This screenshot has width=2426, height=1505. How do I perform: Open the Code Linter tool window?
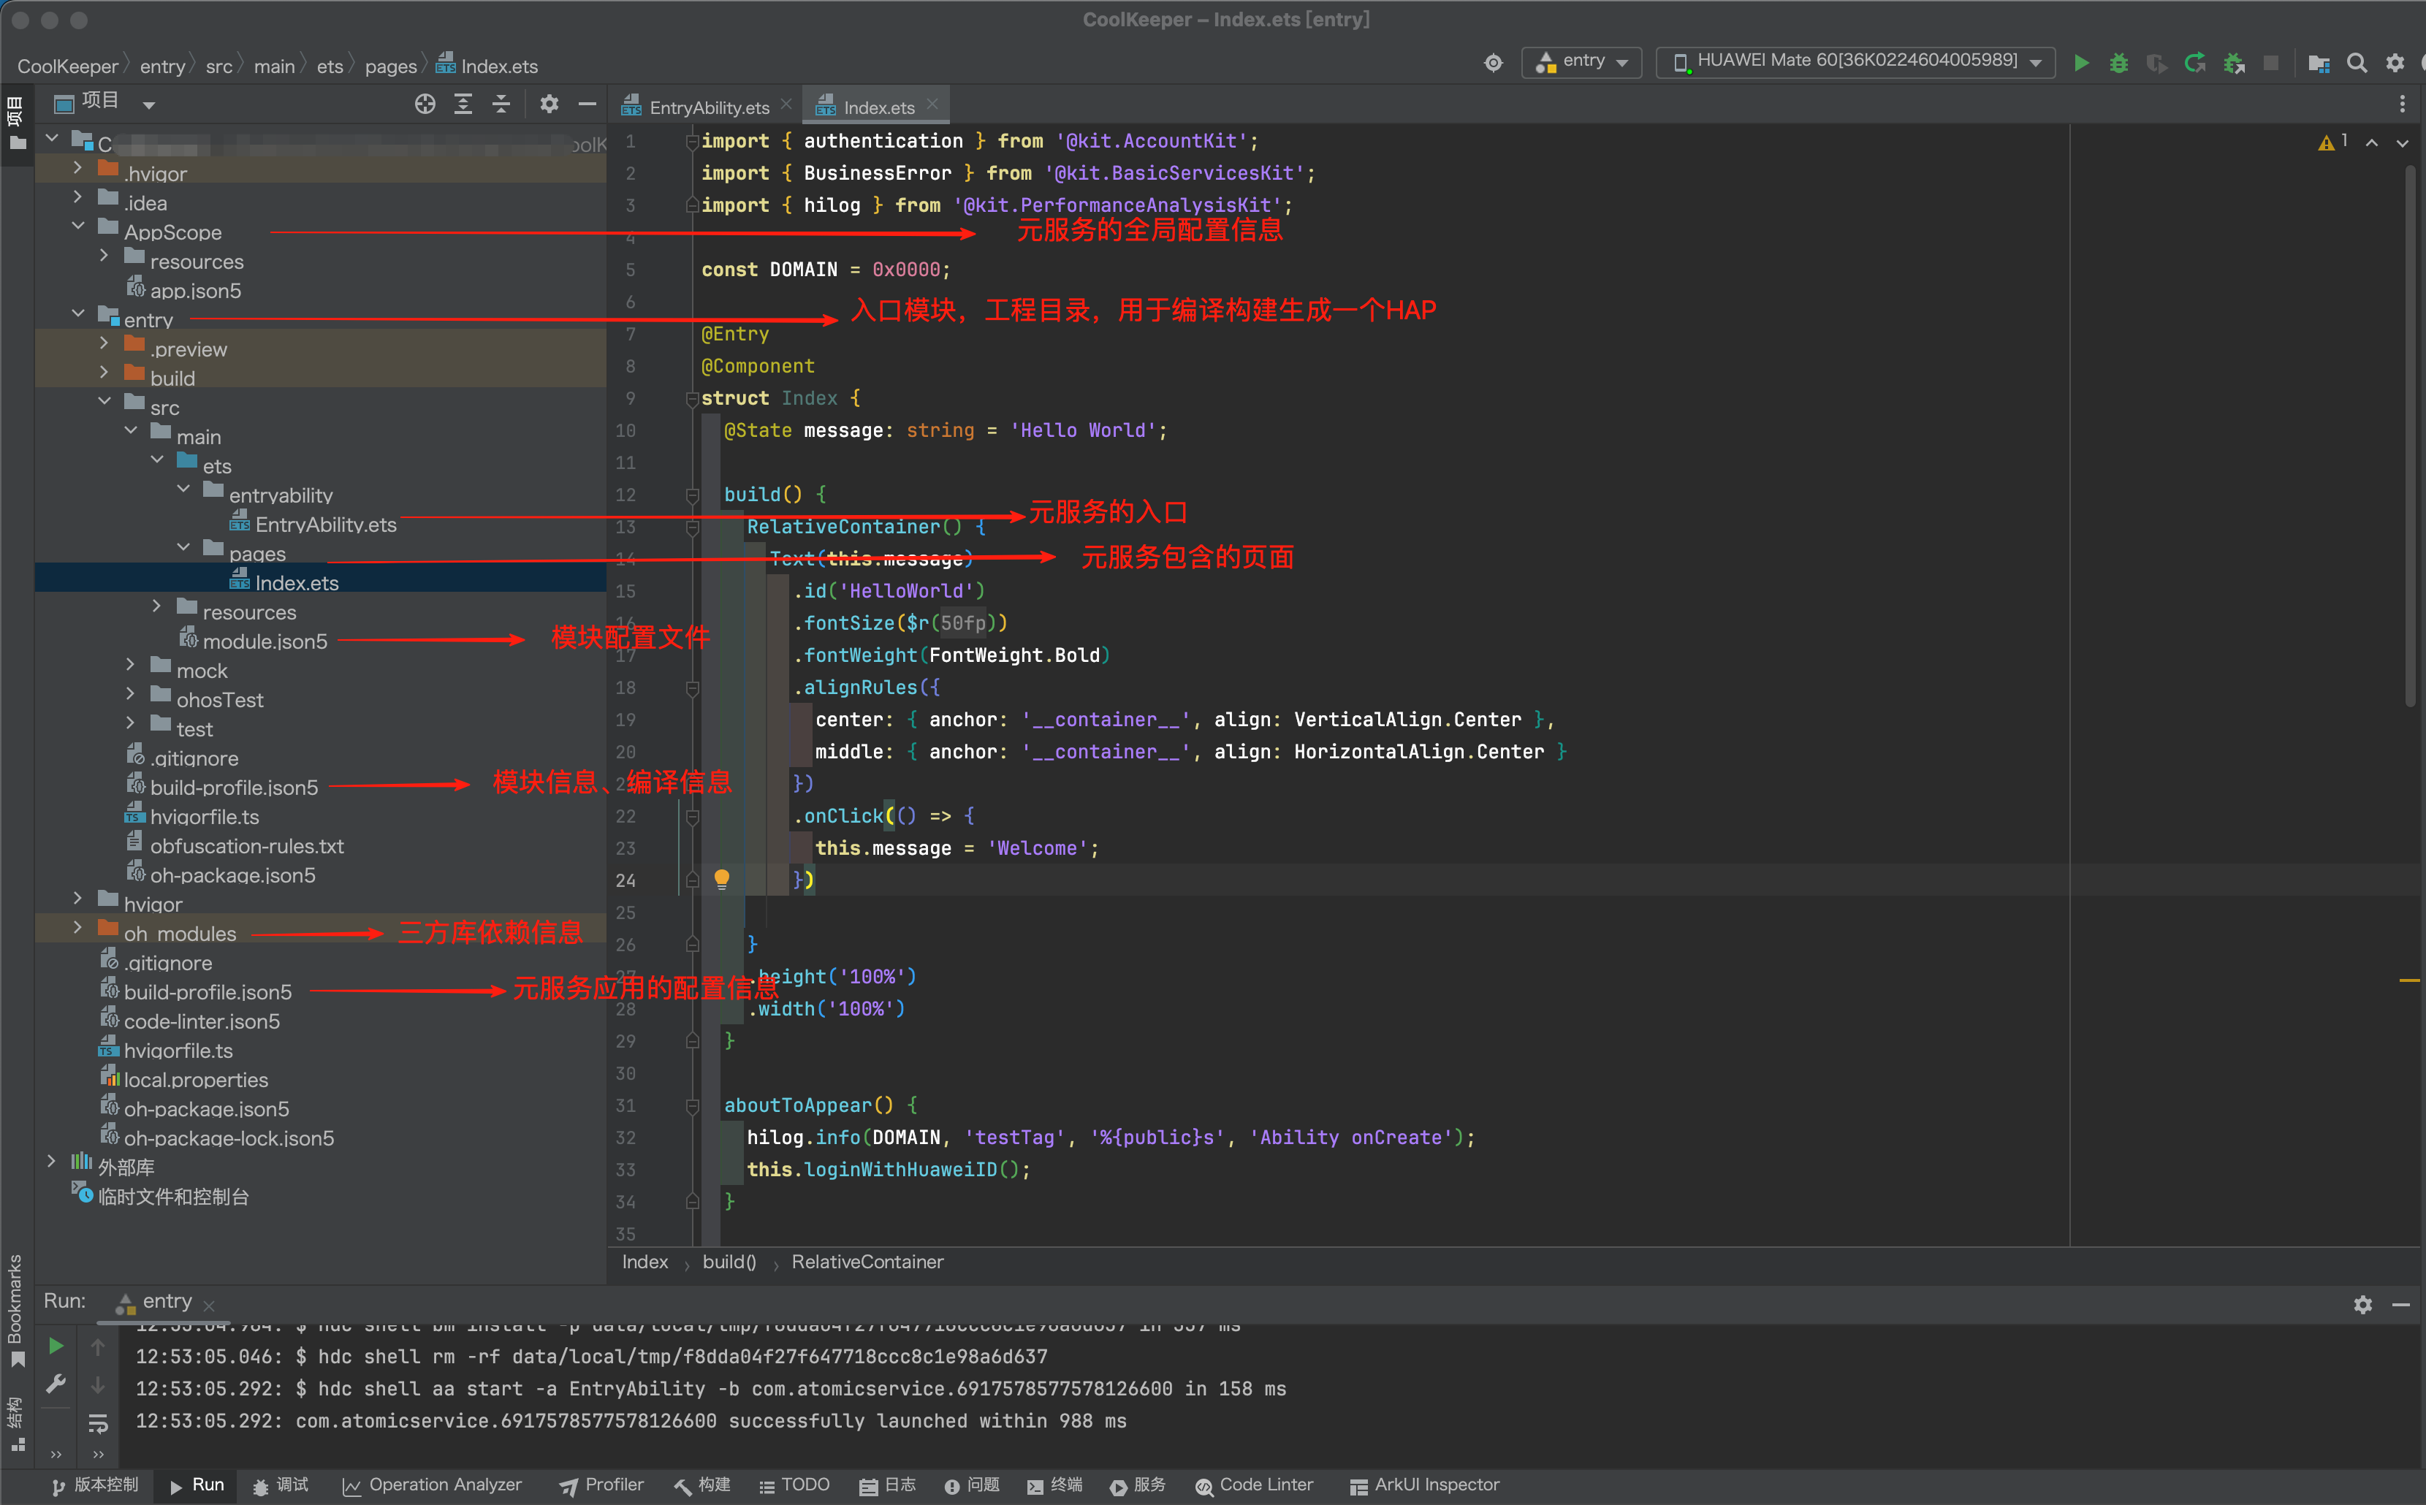click(x=1253, y=1485)
